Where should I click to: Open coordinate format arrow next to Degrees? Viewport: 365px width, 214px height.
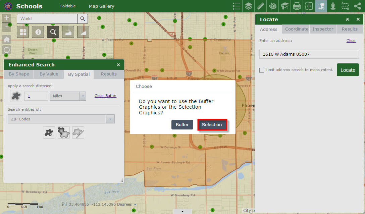(135, 205)
